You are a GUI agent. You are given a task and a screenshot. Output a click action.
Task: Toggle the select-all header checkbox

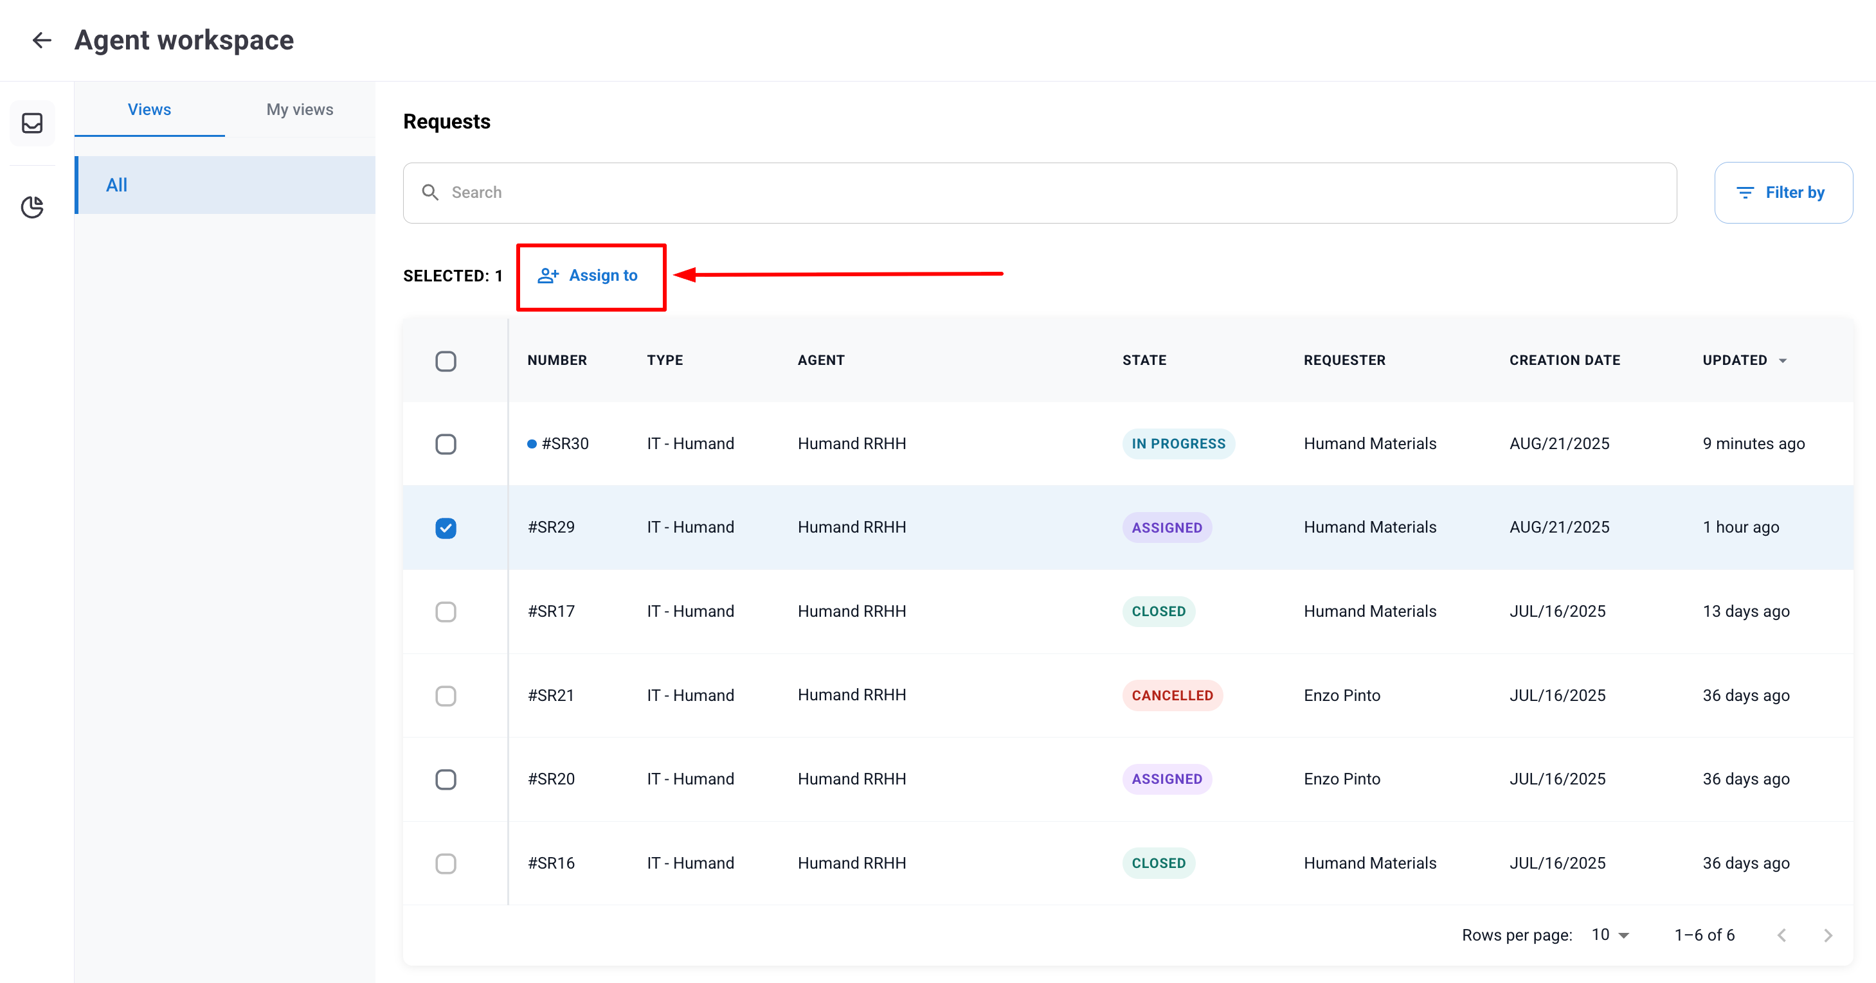[446, 361]
